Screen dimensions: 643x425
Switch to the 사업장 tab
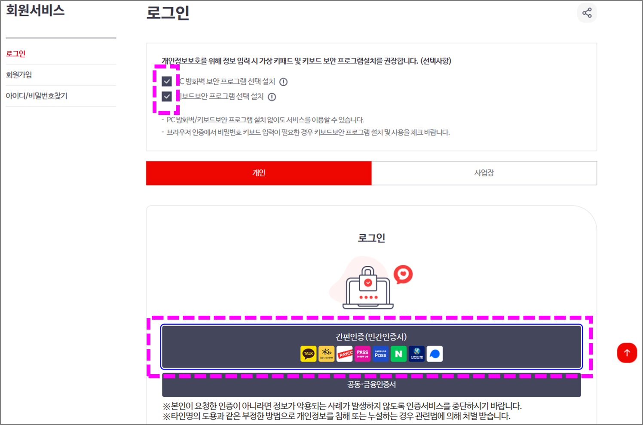pos(484,173)
